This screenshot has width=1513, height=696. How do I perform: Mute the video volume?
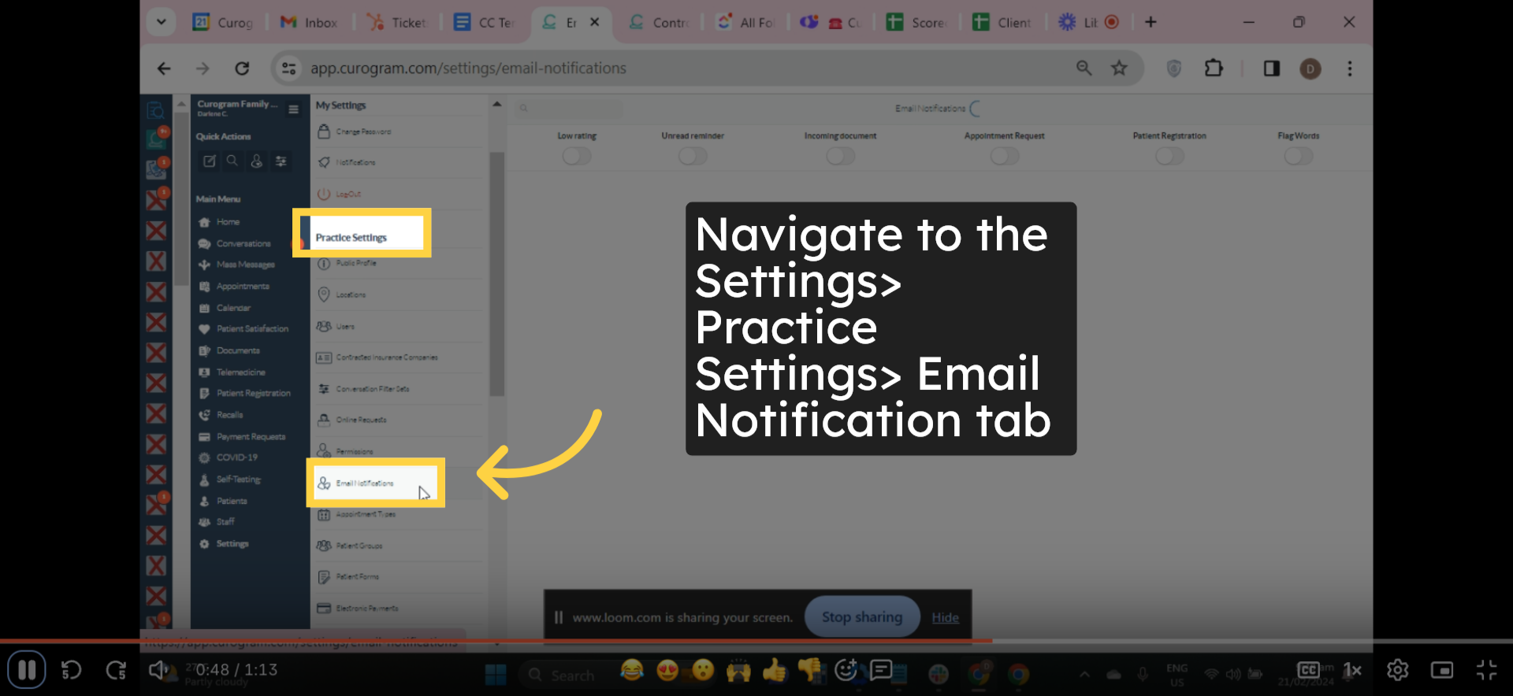(x=158, y=670)
